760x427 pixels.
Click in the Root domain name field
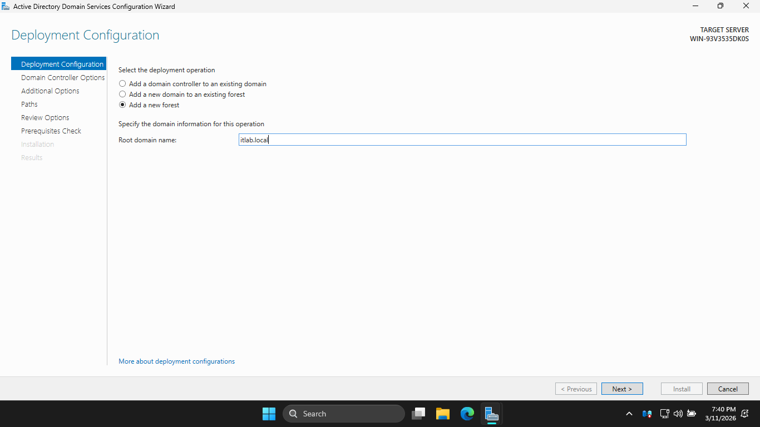coord(462,140)
